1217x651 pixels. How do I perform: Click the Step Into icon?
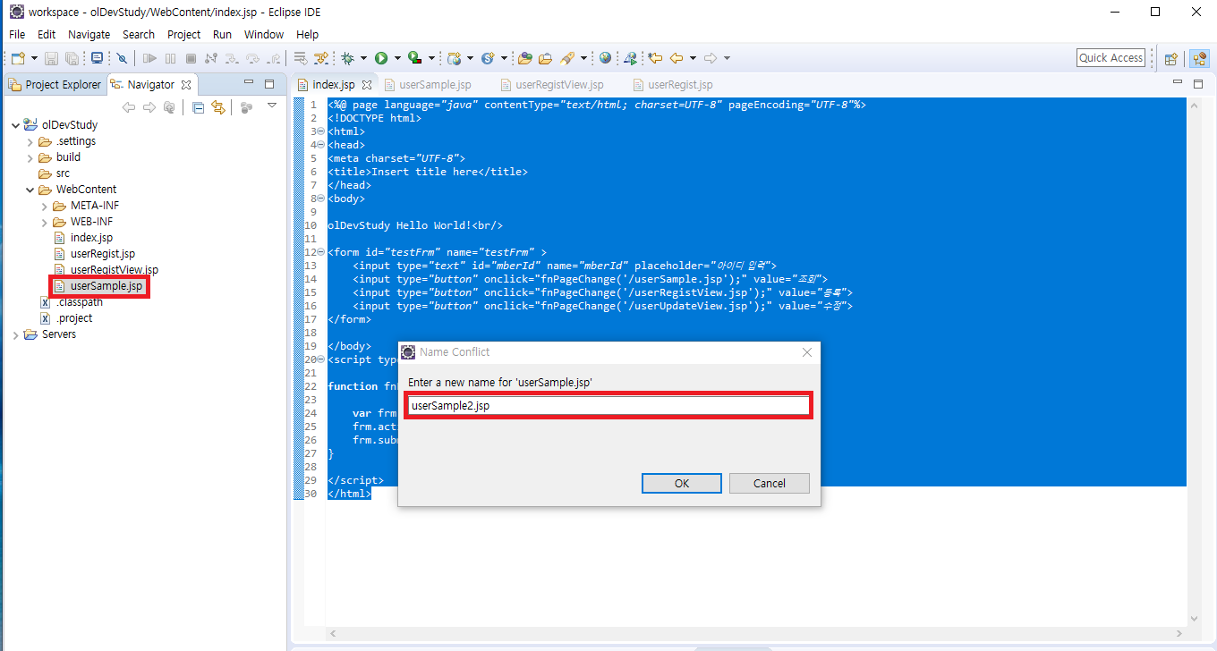click(232, 58)
